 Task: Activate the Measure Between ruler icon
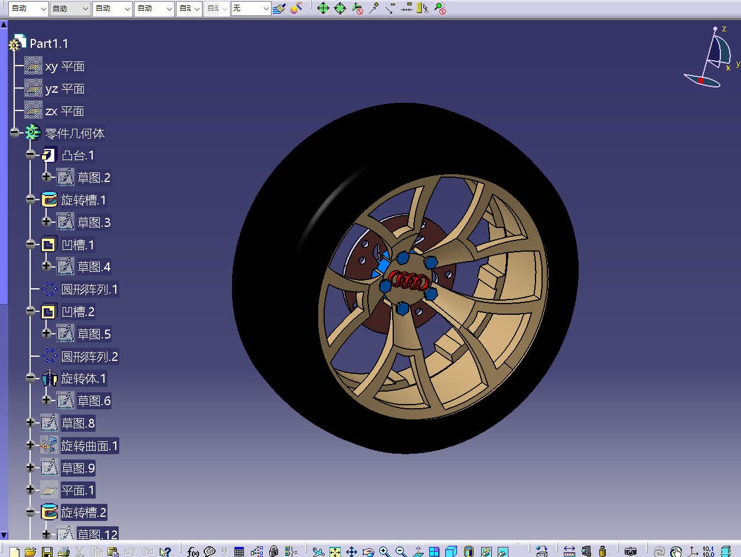[x=569, y=552]
